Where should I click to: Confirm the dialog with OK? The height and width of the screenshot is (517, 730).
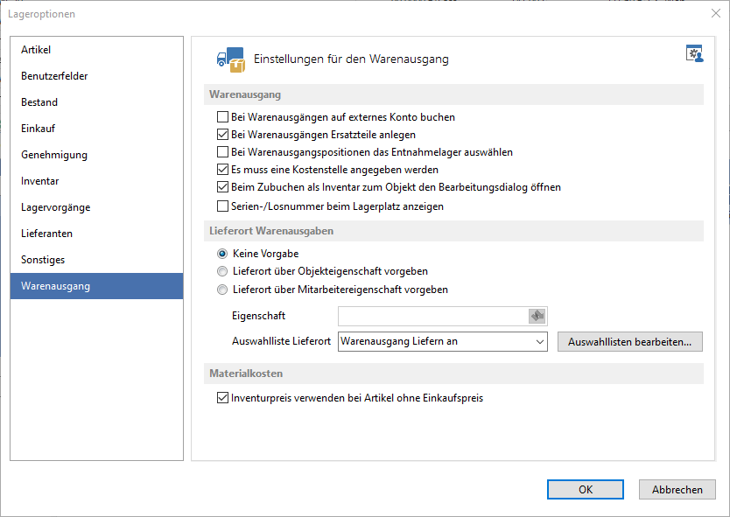[586, 490]
